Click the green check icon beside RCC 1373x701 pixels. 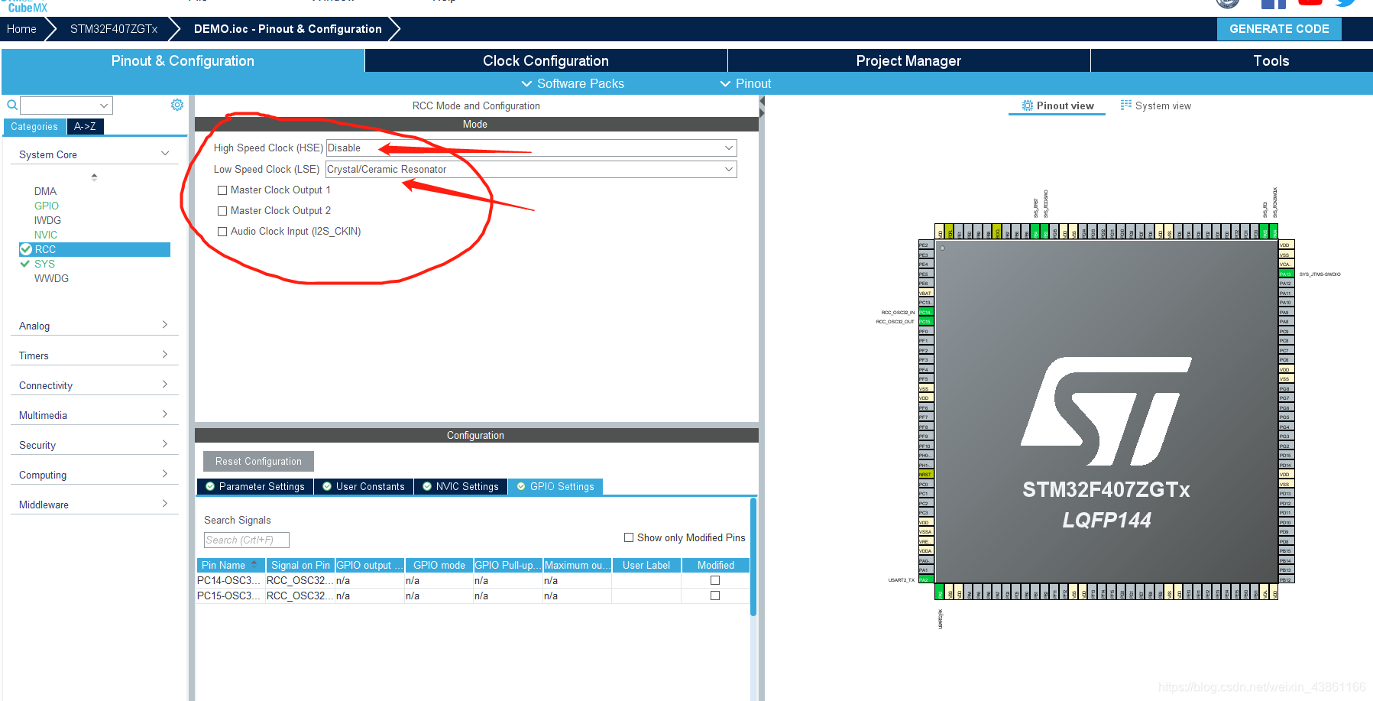(x=26, y=249)
